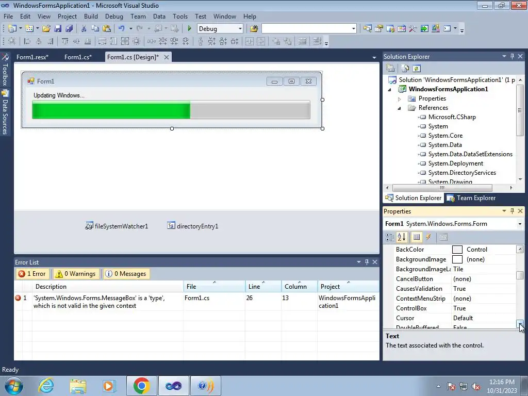Start debugging with the green play icon
The image size is (528, 396).
coord(189,29)
